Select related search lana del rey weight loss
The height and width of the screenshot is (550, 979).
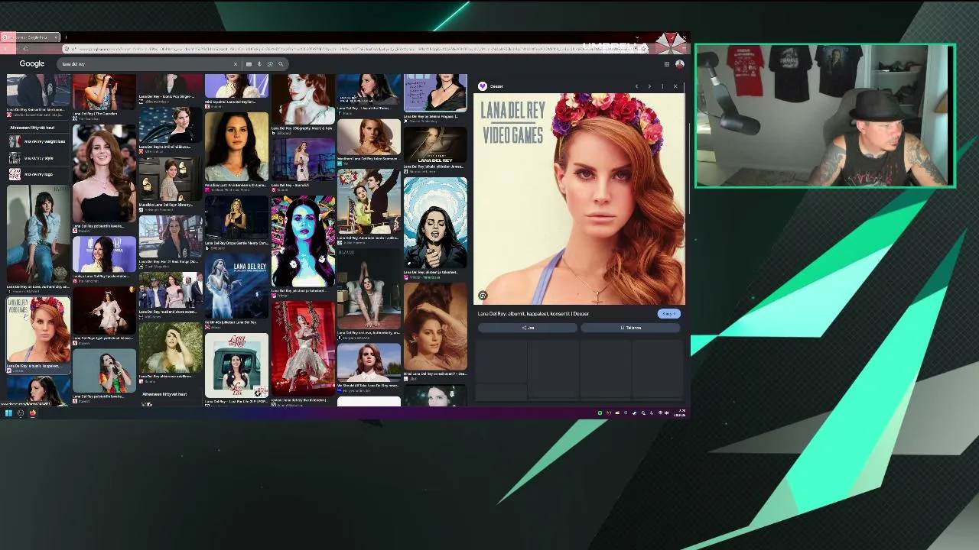pos(37,141)
